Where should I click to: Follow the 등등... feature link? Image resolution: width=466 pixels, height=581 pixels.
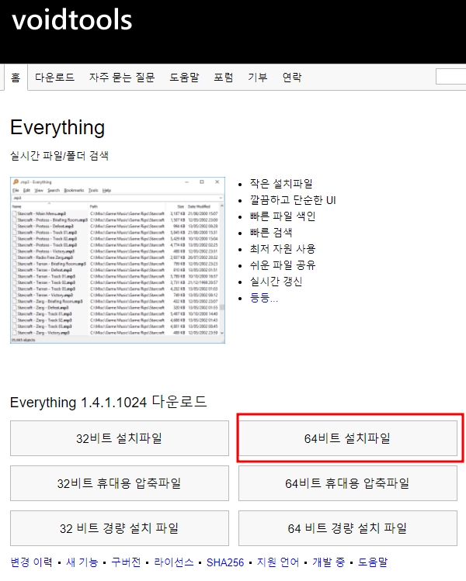pyautogui.click(x=264, y=298)
